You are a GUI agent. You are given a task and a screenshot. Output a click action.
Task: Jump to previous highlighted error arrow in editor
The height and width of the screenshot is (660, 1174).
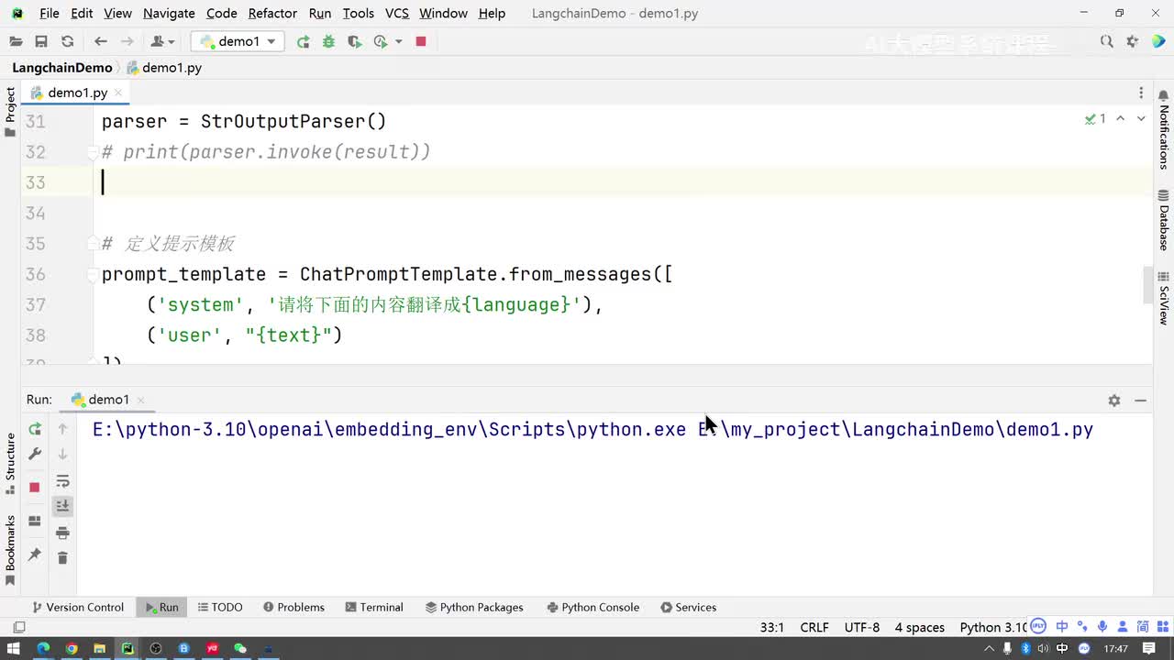point(1121,118)
